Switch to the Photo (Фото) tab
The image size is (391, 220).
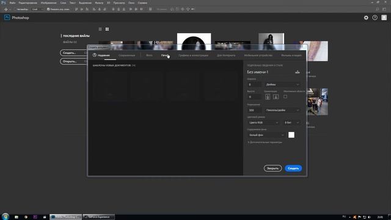[x=149, y=56]
